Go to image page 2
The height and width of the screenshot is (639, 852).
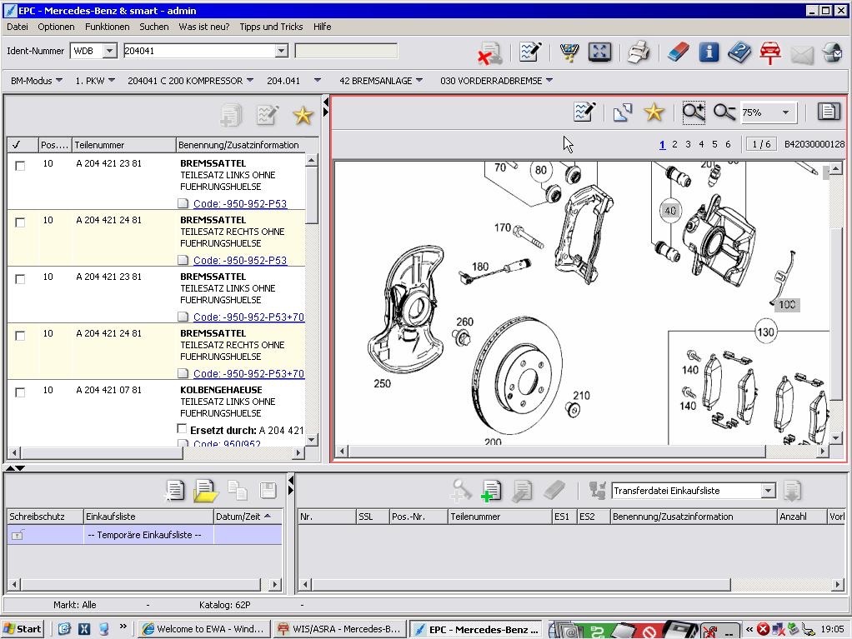[x=674, y=144]
